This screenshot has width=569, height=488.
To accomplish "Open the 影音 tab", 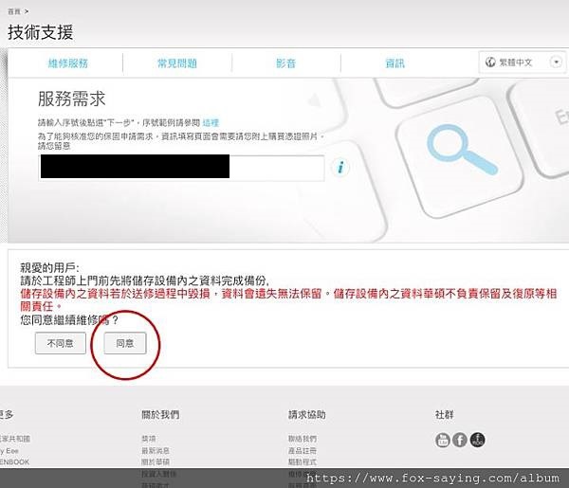I will coord(286,63).
